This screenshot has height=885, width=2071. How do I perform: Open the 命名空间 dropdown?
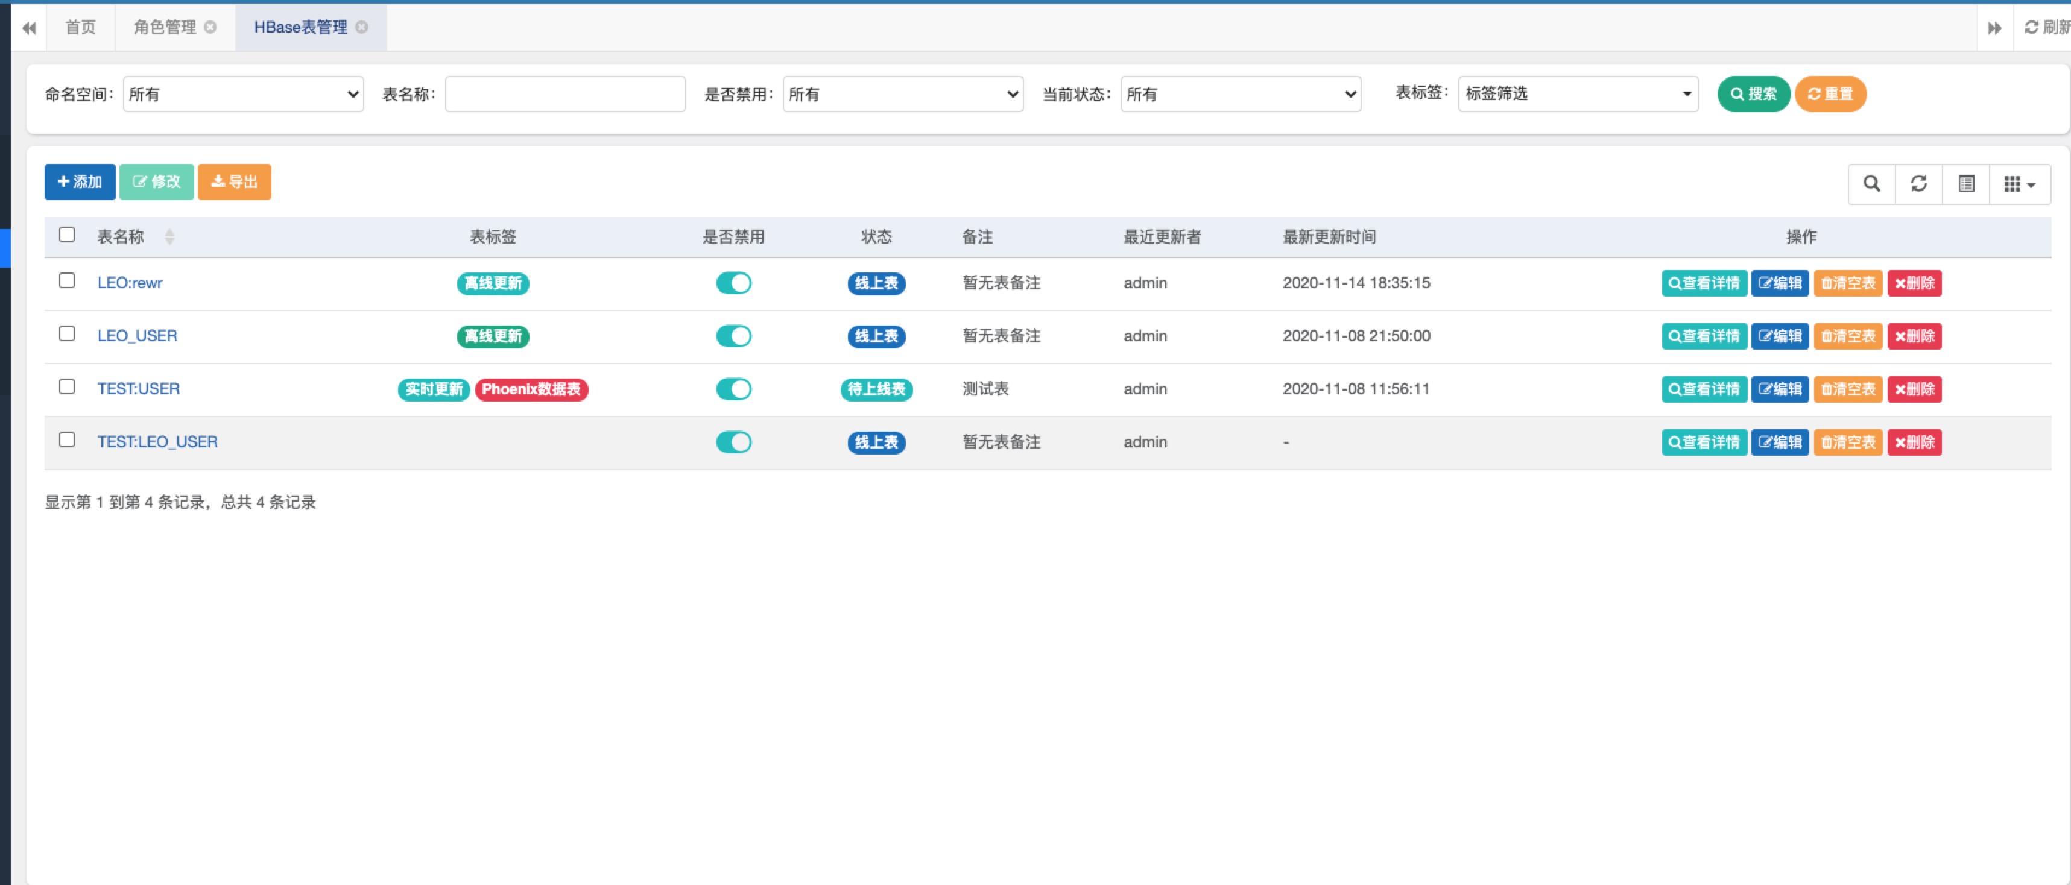243,95
